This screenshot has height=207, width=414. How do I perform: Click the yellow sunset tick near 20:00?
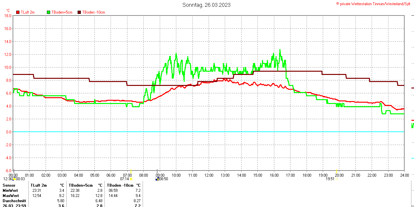point(337,171)
